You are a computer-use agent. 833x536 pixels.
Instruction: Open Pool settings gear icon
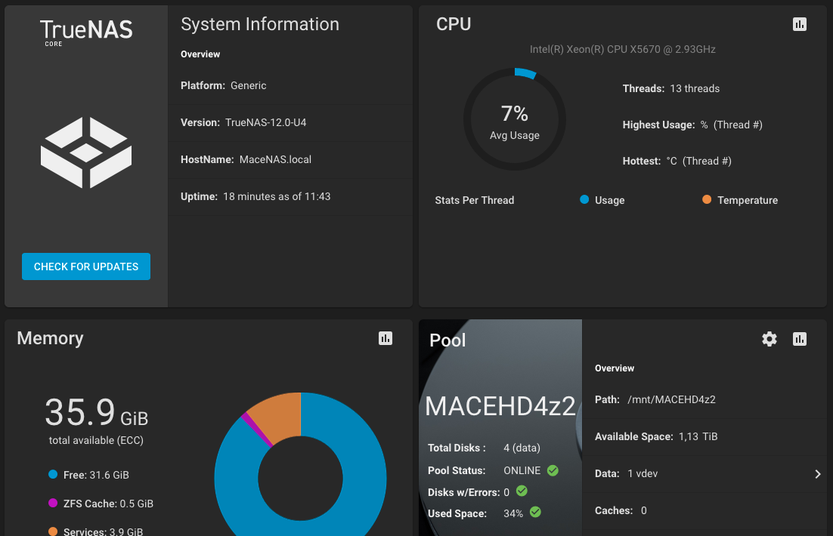(770, 339)
